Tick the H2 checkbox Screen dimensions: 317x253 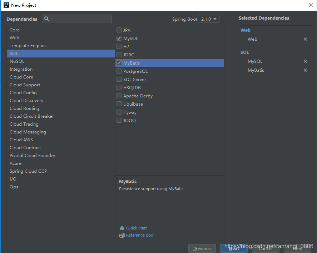[119, 46]
